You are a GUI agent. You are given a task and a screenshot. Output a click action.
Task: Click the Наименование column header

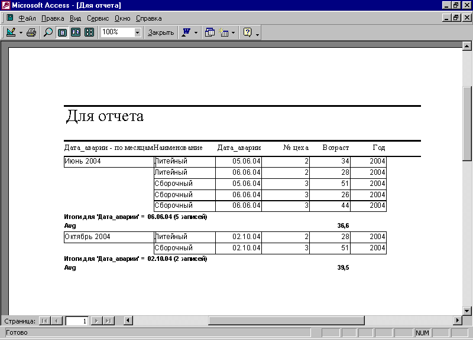click(178, 148)
